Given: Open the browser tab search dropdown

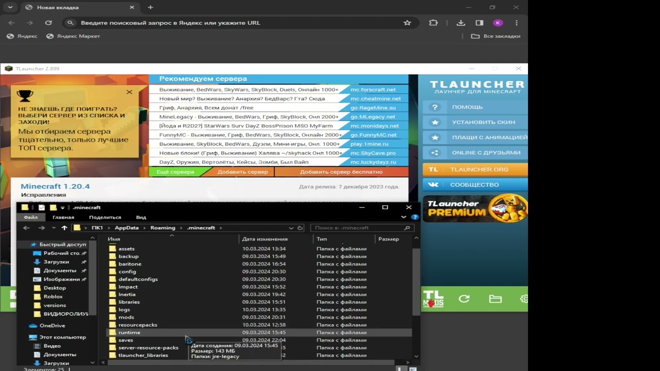Looking at the screenshot, I should tap(10, 7).
